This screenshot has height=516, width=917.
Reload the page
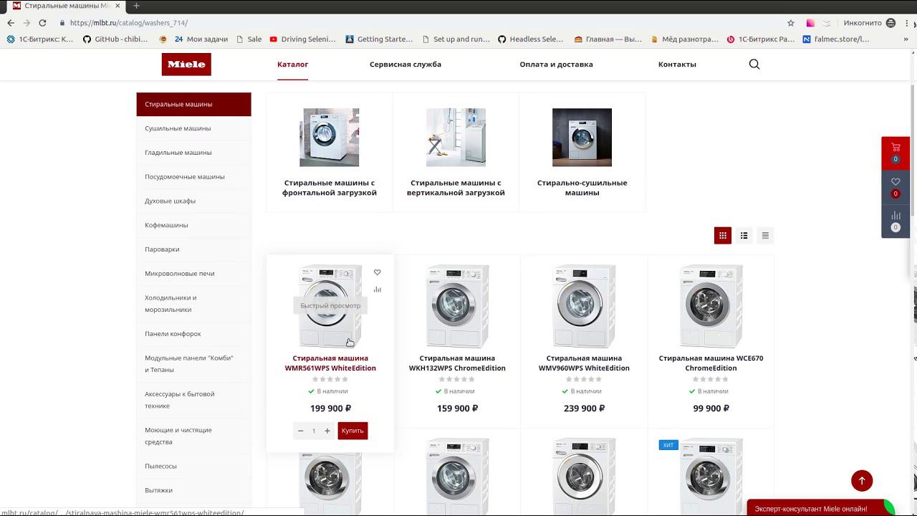click(42, 23)
